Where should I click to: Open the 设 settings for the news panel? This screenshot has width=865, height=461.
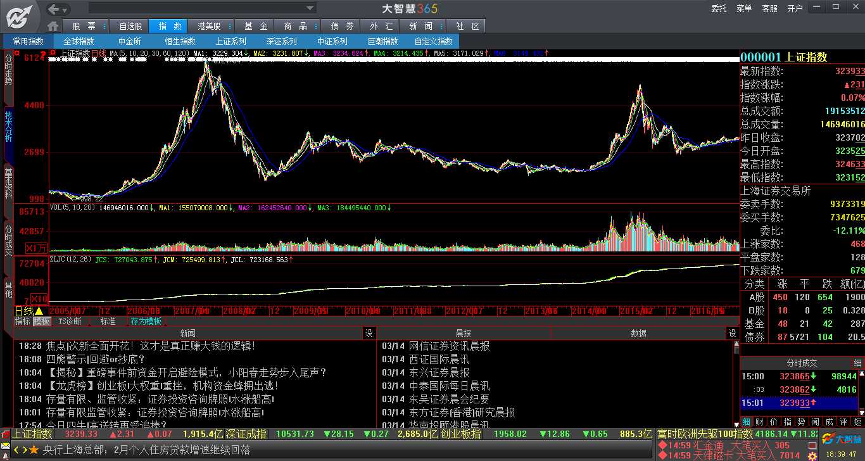coord(369,333)
